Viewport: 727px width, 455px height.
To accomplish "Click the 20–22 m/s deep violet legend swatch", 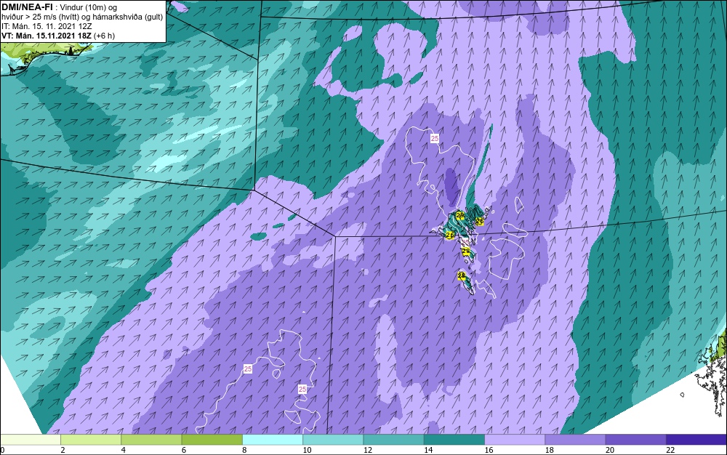I will [x=635, y=439].
